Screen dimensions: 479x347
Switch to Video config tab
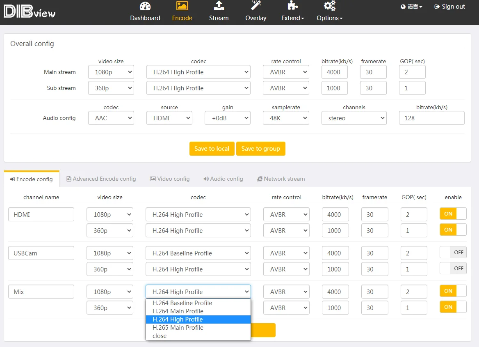pyautogui.click(x=170, y=179)
